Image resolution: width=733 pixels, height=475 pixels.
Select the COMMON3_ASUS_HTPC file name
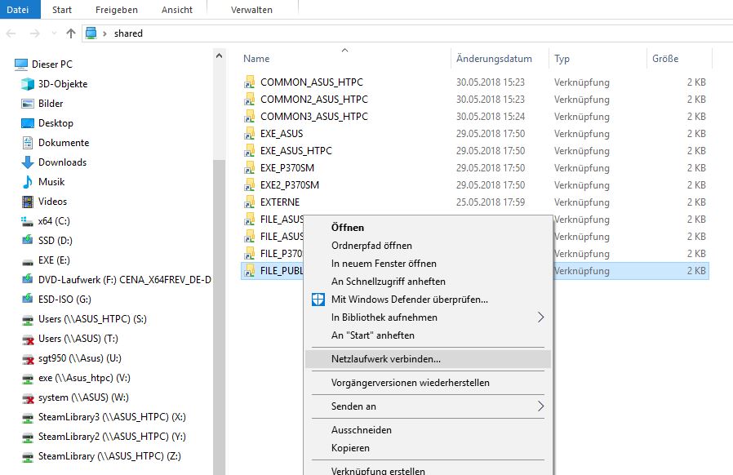[314, 117]
